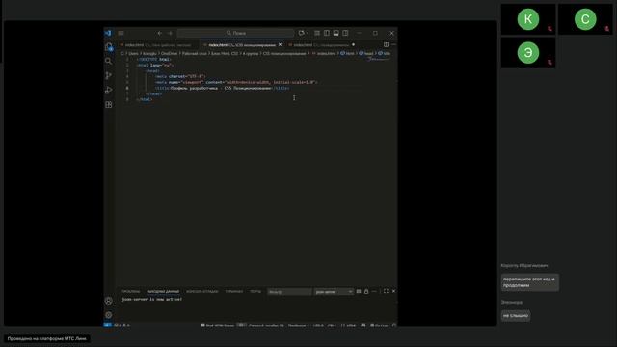This screenshot has height=347, width=617.
Task: Close the bottom panel
Action: [393, 291]
